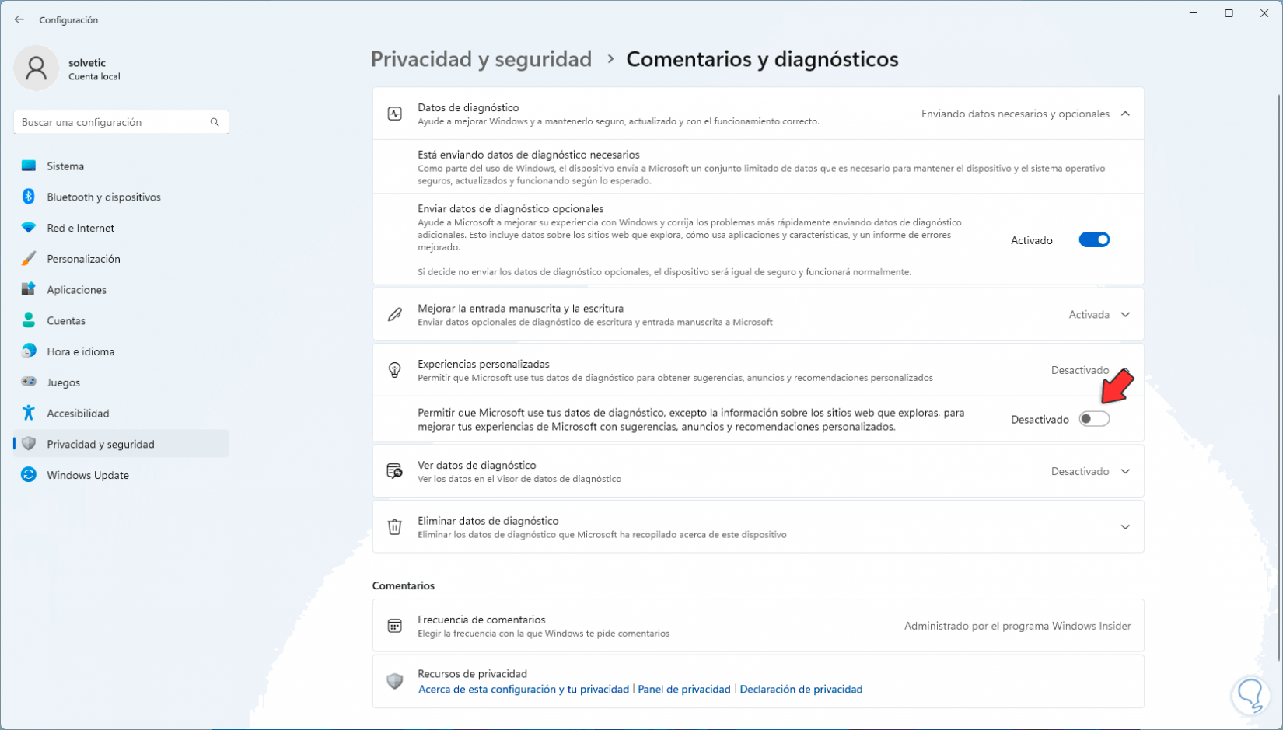The width and height of the screenshot is (1283, 730).
Task: Open the Declaración de privacidad link
Action: pos(801,690)
